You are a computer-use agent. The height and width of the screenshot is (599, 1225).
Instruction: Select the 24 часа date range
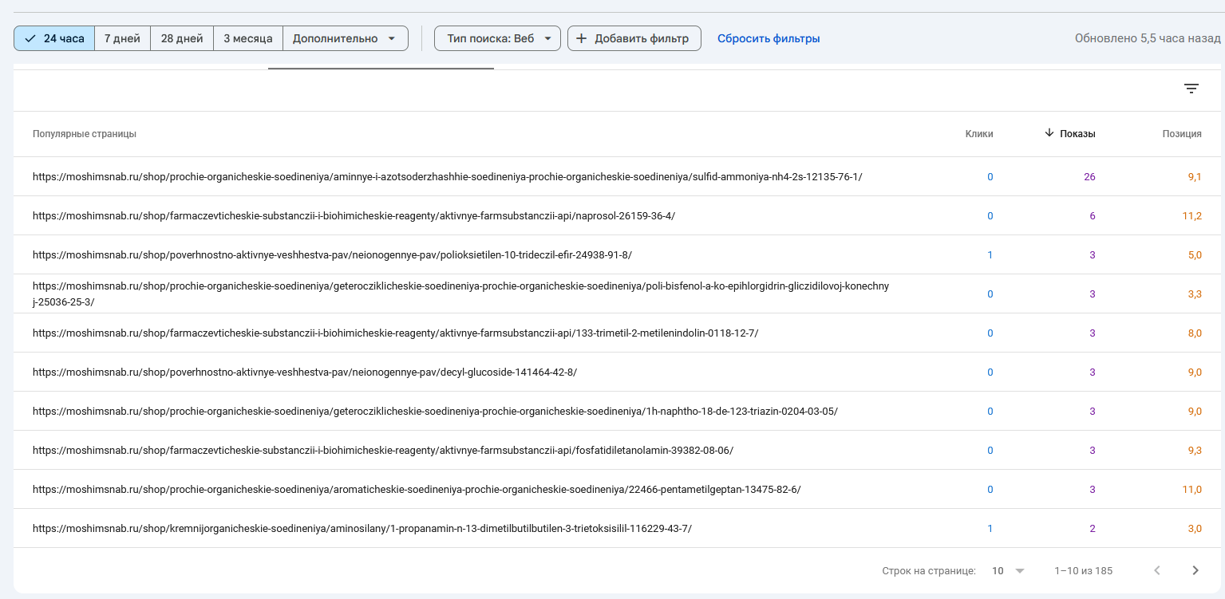(x=54, y=38)
